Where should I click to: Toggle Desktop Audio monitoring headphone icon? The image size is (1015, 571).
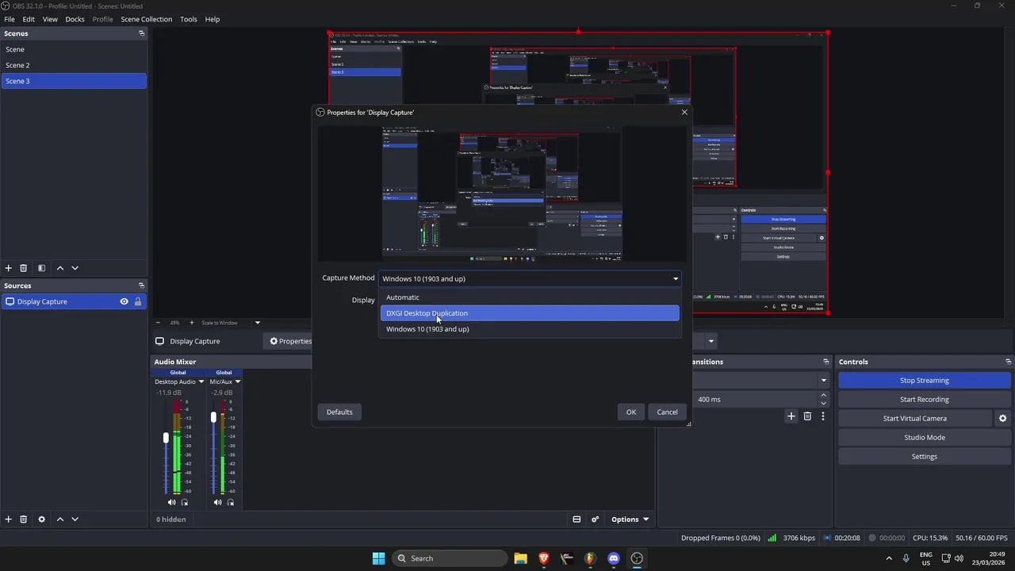(185, 502)
